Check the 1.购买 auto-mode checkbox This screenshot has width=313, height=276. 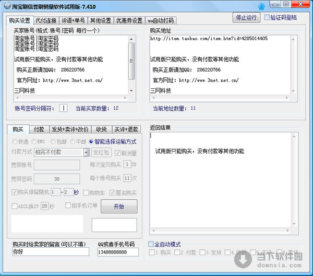(152, 252)
